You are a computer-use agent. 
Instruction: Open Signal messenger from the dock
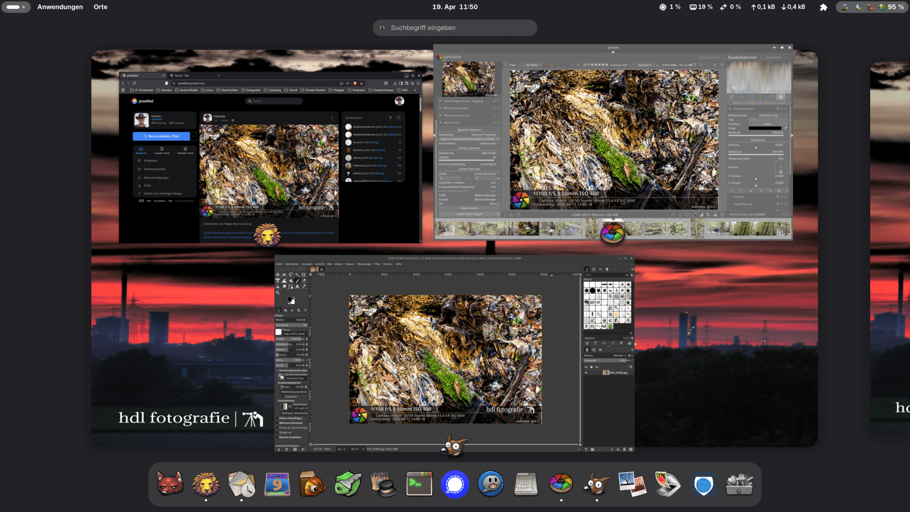coord(455,484)
